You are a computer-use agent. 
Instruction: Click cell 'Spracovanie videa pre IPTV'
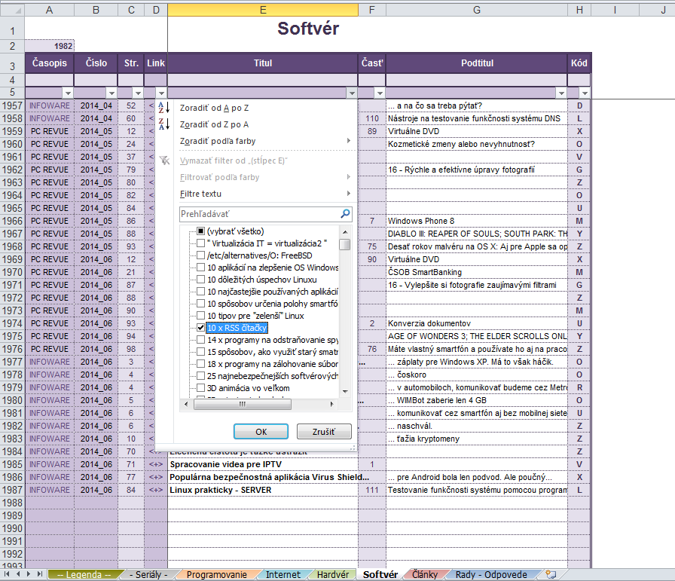click(x=263, y=464)
